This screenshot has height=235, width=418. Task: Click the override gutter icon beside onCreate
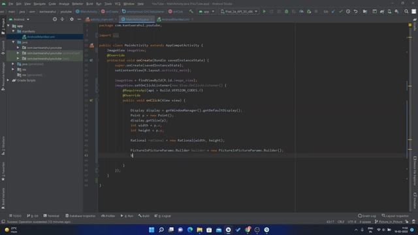[91, 60]
